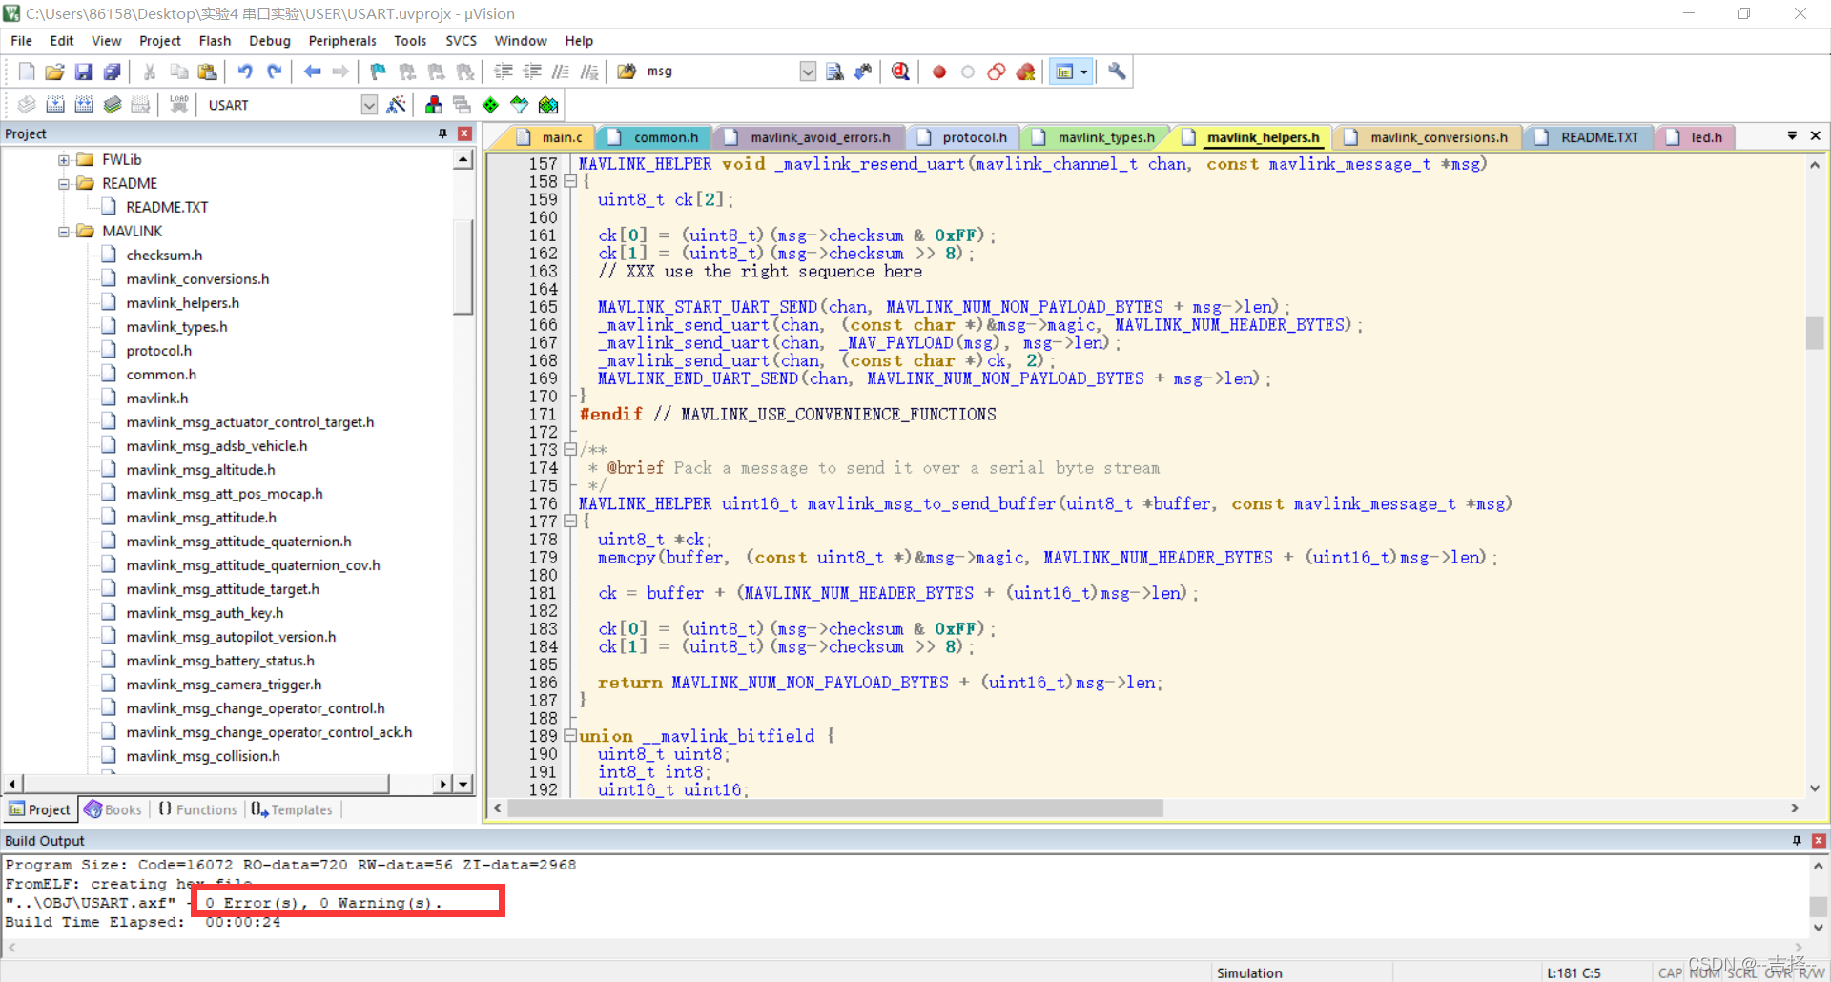Open the Pack Installer icon
Viewport: 1831px width, 982px height.
pos(548,105)
